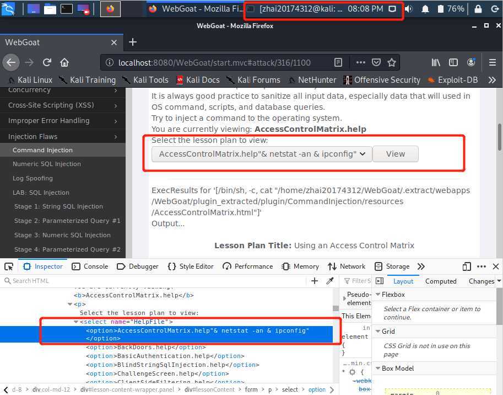Open the Network tab
Screen dimensions: 503x395
coord(347,266)
